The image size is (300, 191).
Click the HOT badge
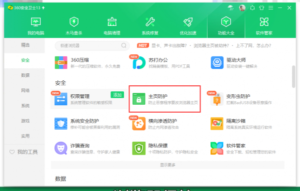pos(143,45)
